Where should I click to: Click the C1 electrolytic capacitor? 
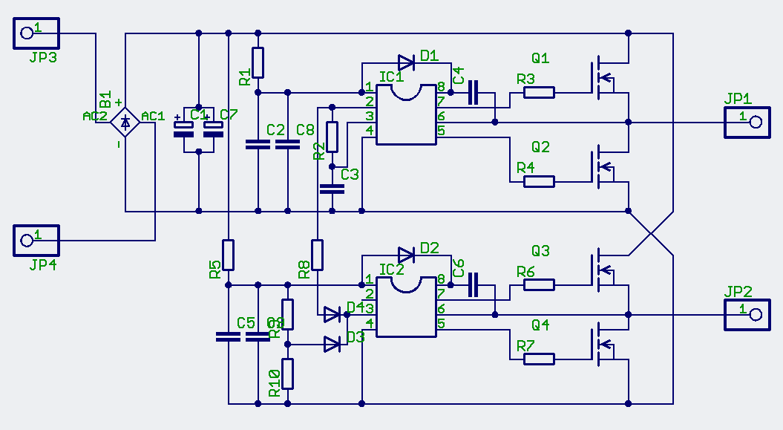[x=183, y=128]
